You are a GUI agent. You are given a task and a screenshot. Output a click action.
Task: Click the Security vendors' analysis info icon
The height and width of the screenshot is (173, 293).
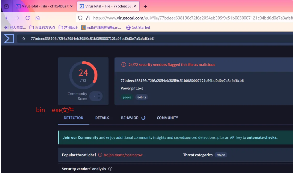coord(110,169)
